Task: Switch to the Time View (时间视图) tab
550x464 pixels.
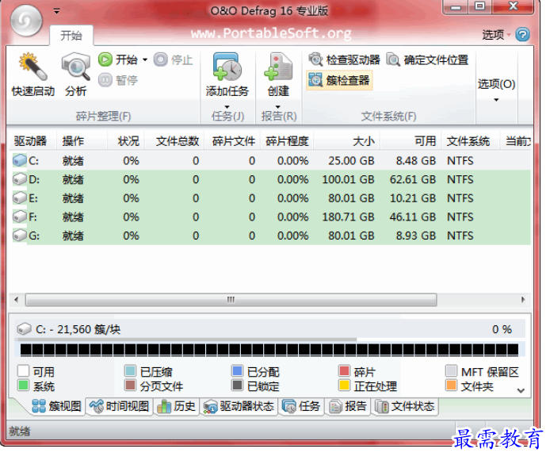Action: coord(119,406)
